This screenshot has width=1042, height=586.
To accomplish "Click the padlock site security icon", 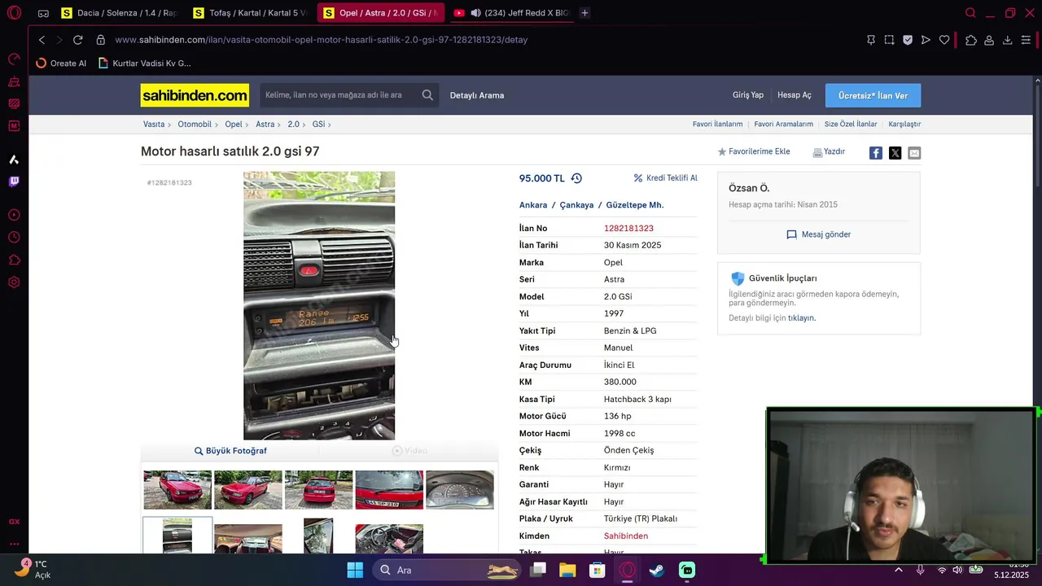I will coord(101,40).
